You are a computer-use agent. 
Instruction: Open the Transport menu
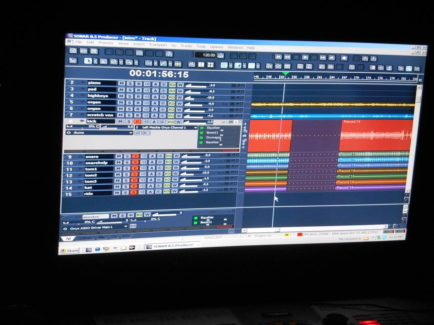coord(158,45)
